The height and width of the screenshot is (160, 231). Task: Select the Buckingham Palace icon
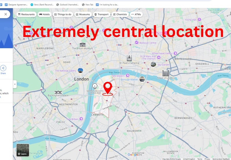tap(58, 92)
